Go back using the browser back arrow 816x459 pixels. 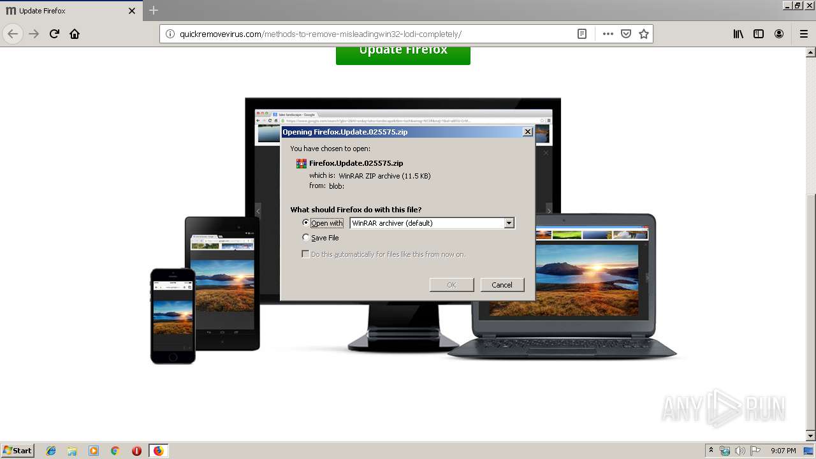coord(13,34)
